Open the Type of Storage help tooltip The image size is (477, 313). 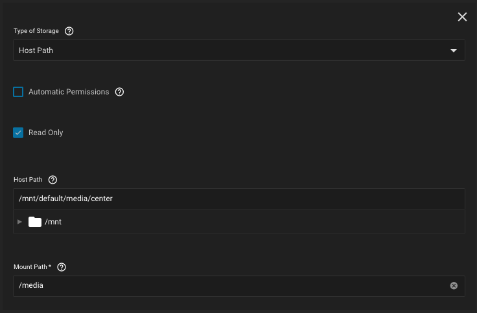tap(69, 31)
